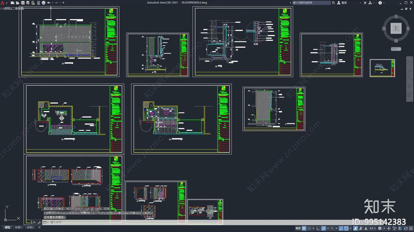Save the drawing with the floppy icon
Viewport: 414px width, 232px height.
(x=23, y=3)
